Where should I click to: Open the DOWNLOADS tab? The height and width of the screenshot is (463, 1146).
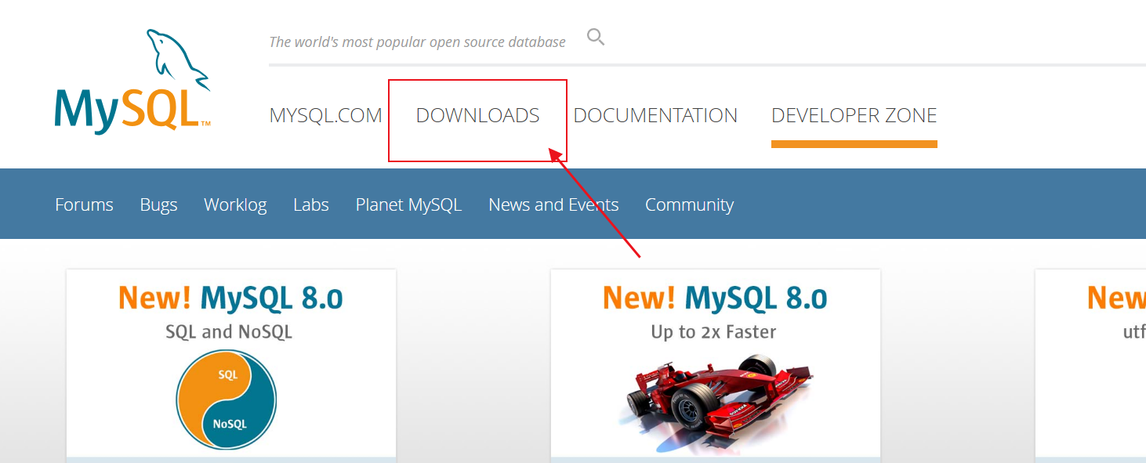click(x=477, y=115)
